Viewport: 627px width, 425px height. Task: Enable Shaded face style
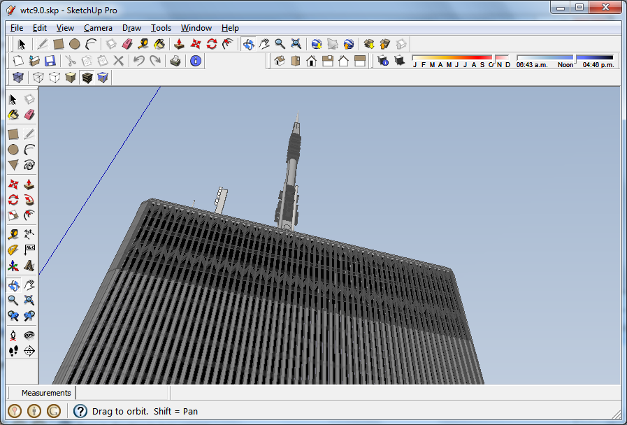(71, 77)
